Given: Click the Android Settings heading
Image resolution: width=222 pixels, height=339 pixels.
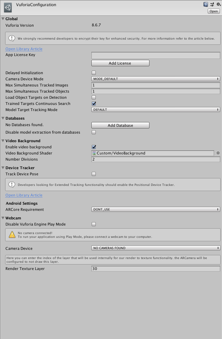Looking at the screenshot, I should pos(22,203).
